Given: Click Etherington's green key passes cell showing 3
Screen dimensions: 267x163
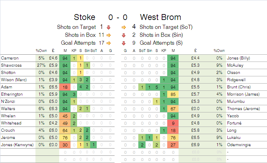Looking at the screenshot, I should tap(73, 94).
